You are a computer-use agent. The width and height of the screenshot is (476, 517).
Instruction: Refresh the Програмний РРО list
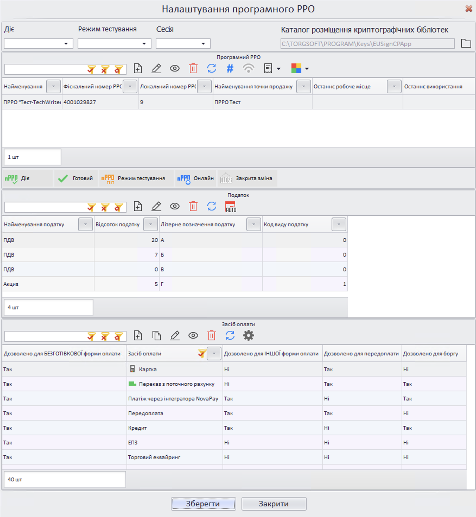point(211,68)
